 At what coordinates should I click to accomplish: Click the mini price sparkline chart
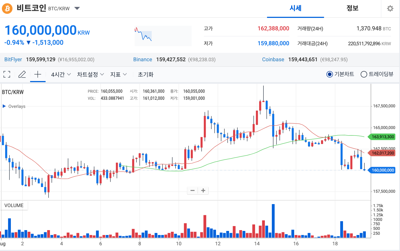click(163, 36)
